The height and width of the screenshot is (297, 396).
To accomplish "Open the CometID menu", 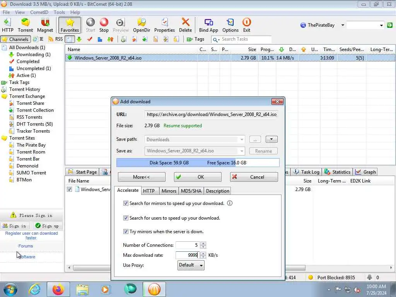I will [39, 12].
